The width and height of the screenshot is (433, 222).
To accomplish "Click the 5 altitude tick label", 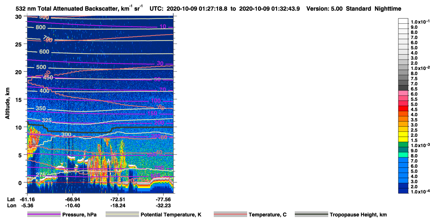I will [21, 155].
